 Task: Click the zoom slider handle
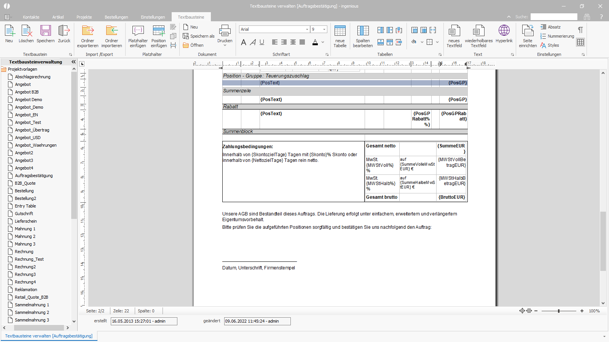click(x=559, y=311)
